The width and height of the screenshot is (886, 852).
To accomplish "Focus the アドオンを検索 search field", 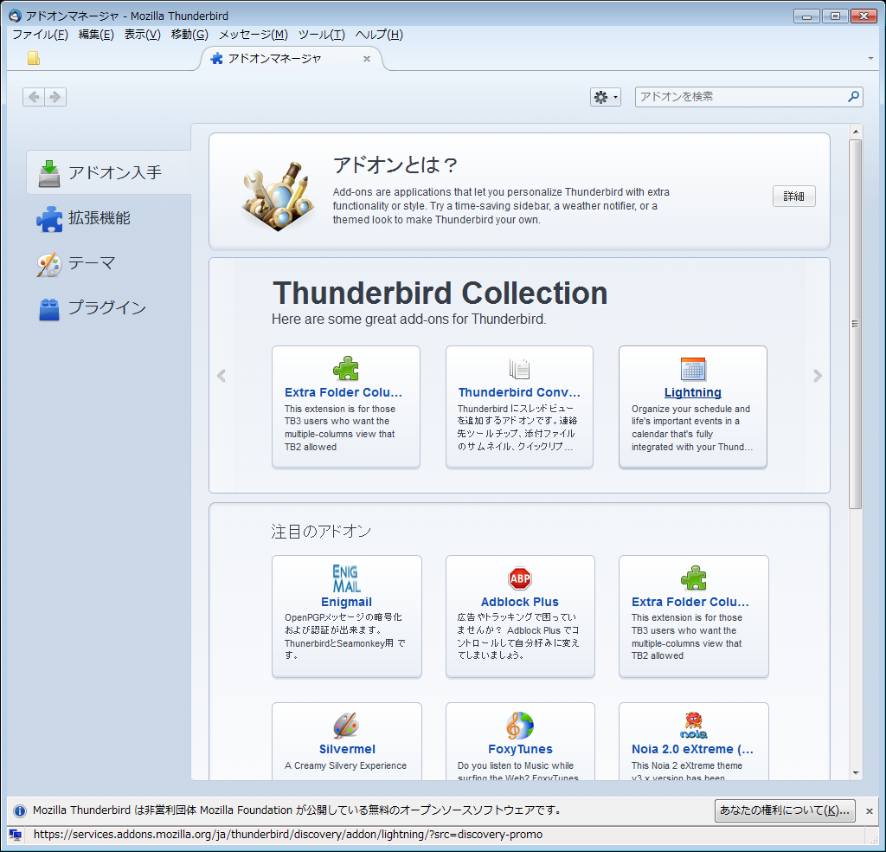I will (740, 97).
